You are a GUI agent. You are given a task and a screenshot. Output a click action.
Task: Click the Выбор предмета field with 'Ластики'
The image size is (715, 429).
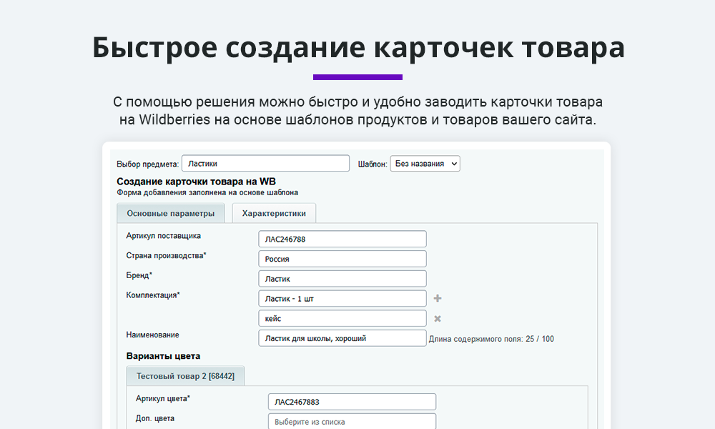265,164
